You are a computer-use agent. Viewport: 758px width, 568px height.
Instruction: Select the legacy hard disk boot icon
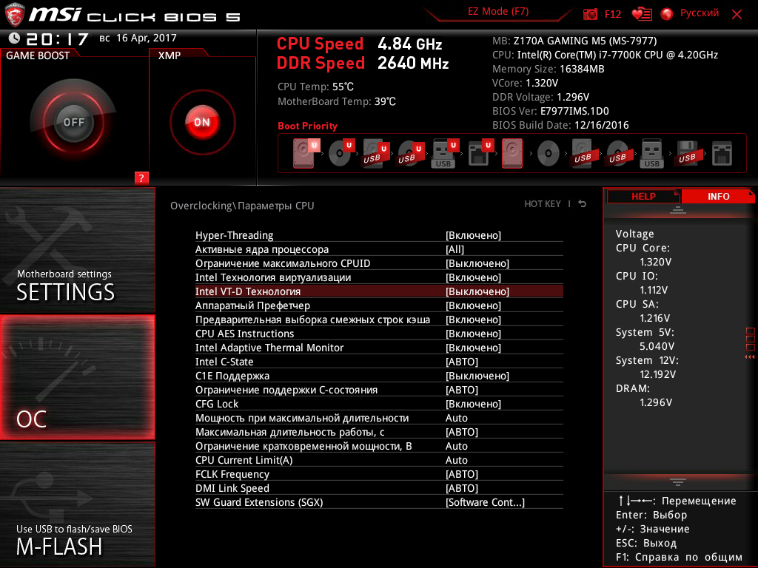[x=512, y=153]
